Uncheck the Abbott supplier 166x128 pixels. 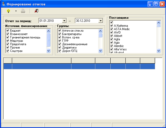112,36
